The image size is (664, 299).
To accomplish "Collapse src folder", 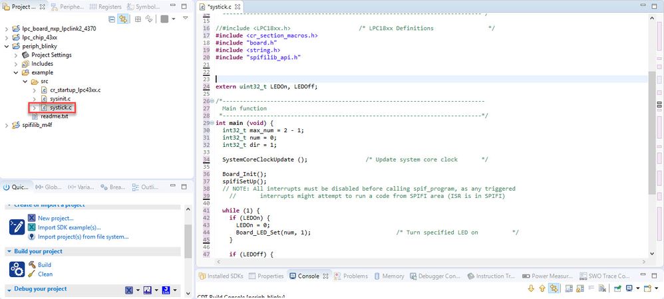I will click(x=25, y=81).
